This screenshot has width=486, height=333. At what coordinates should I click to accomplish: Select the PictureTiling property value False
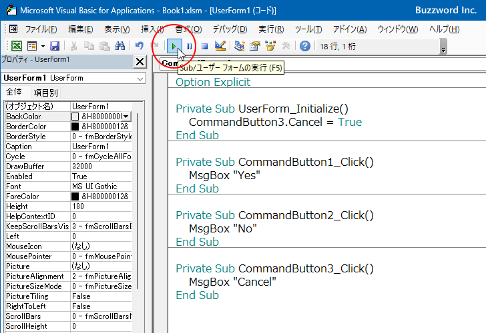(101, 296)
